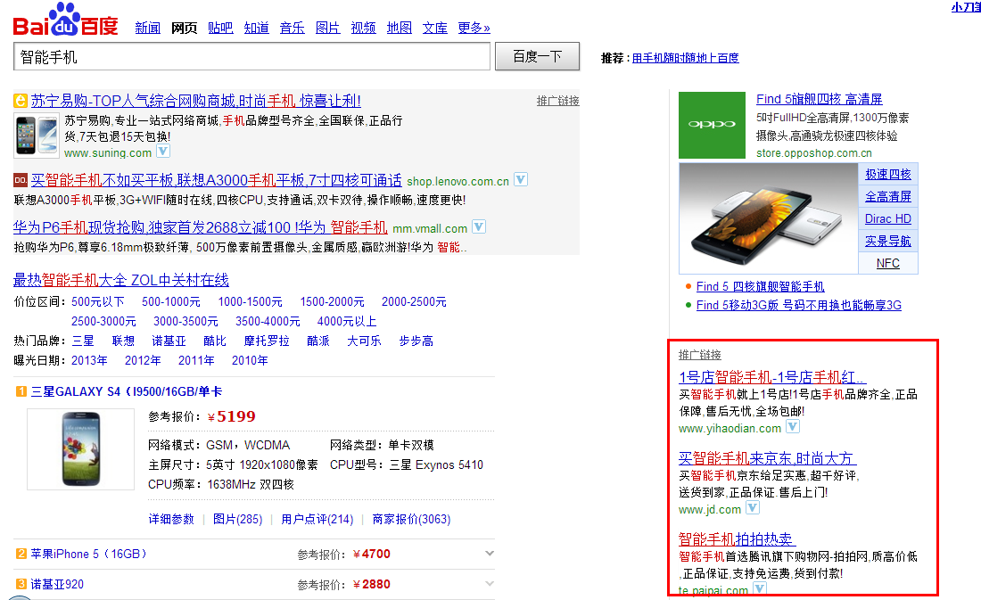
Task: Click the 实景导航 feature link
Action: click(x=887, y=241)
